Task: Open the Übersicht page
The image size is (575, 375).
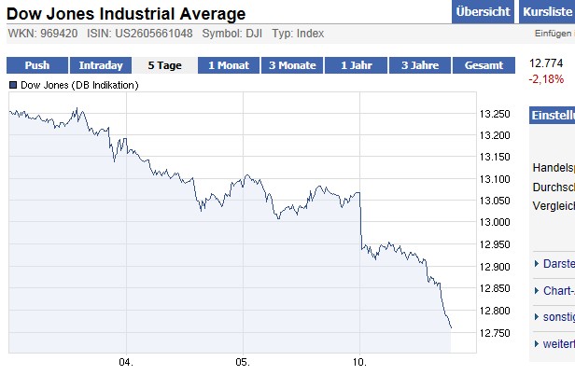Action: click(x=483, y=12)
